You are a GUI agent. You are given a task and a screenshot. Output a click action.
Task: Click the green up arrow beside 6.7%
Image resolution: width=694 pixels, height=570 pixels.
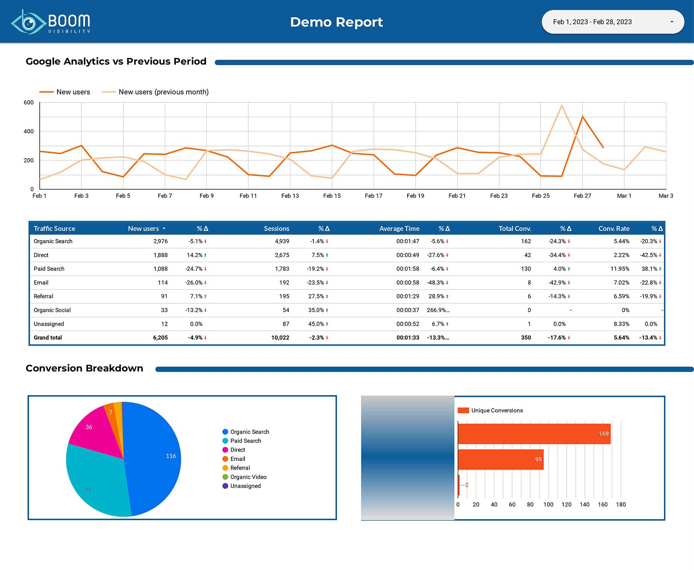447,324
